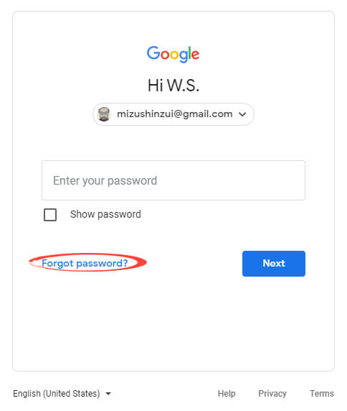The width and height of the screenshot is (347, 411).
Task: Click the email address text in chip
Action: [175, 114]
